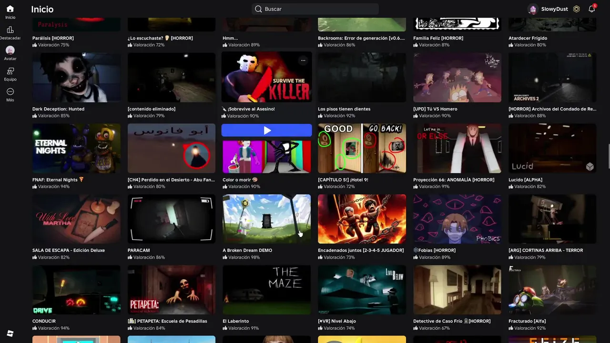
Task: Open Proyección 66: ANOMALÍA thumbnail
Action: click(457, 148)
